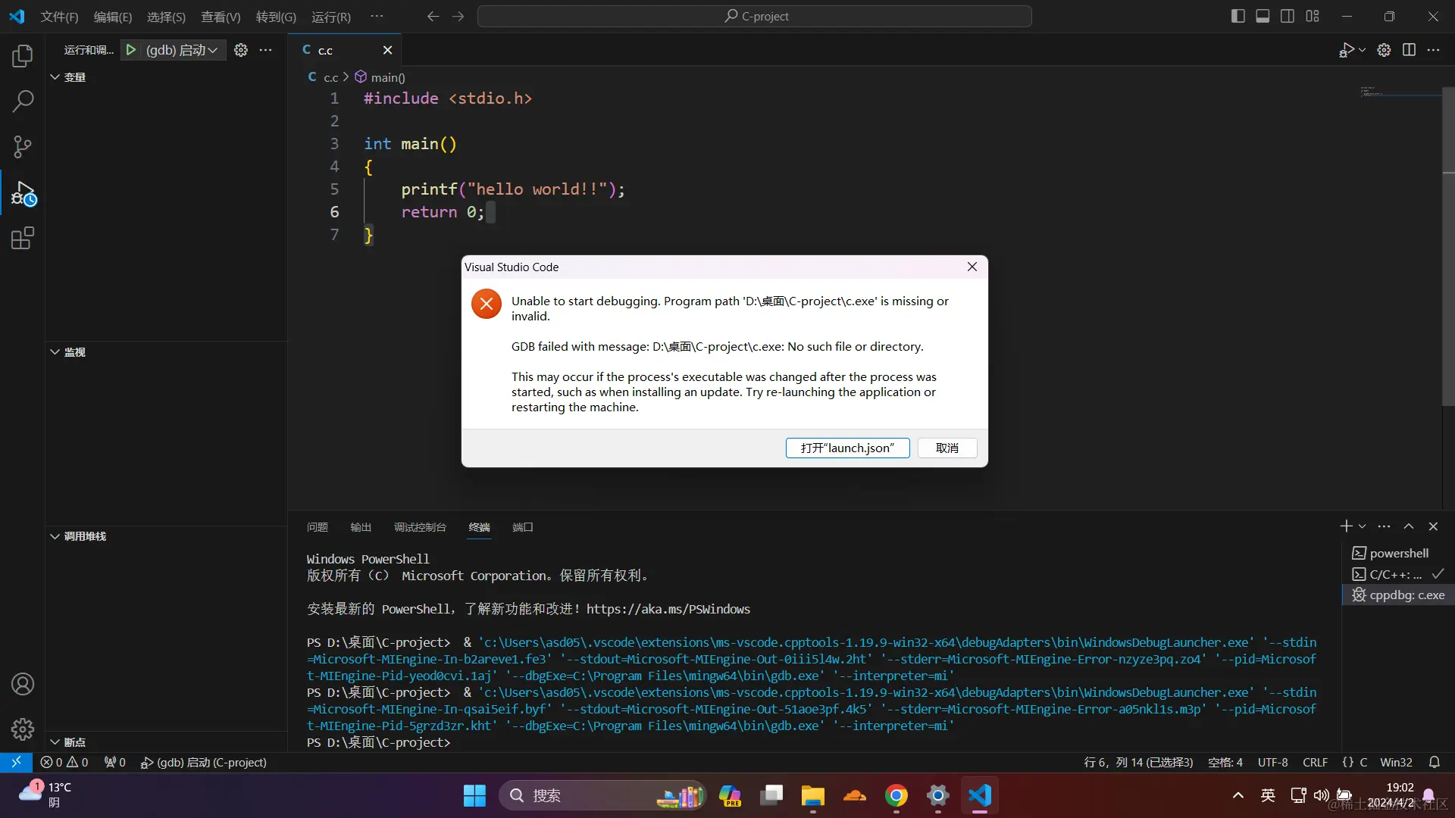Click the split editor right icon
1455x818 pixels.
tap(1409, 50)
